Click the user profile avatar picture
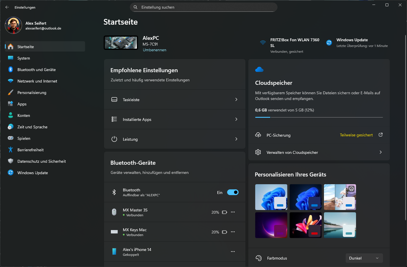Viewport: 407px width, 267px height. (13, 25)
